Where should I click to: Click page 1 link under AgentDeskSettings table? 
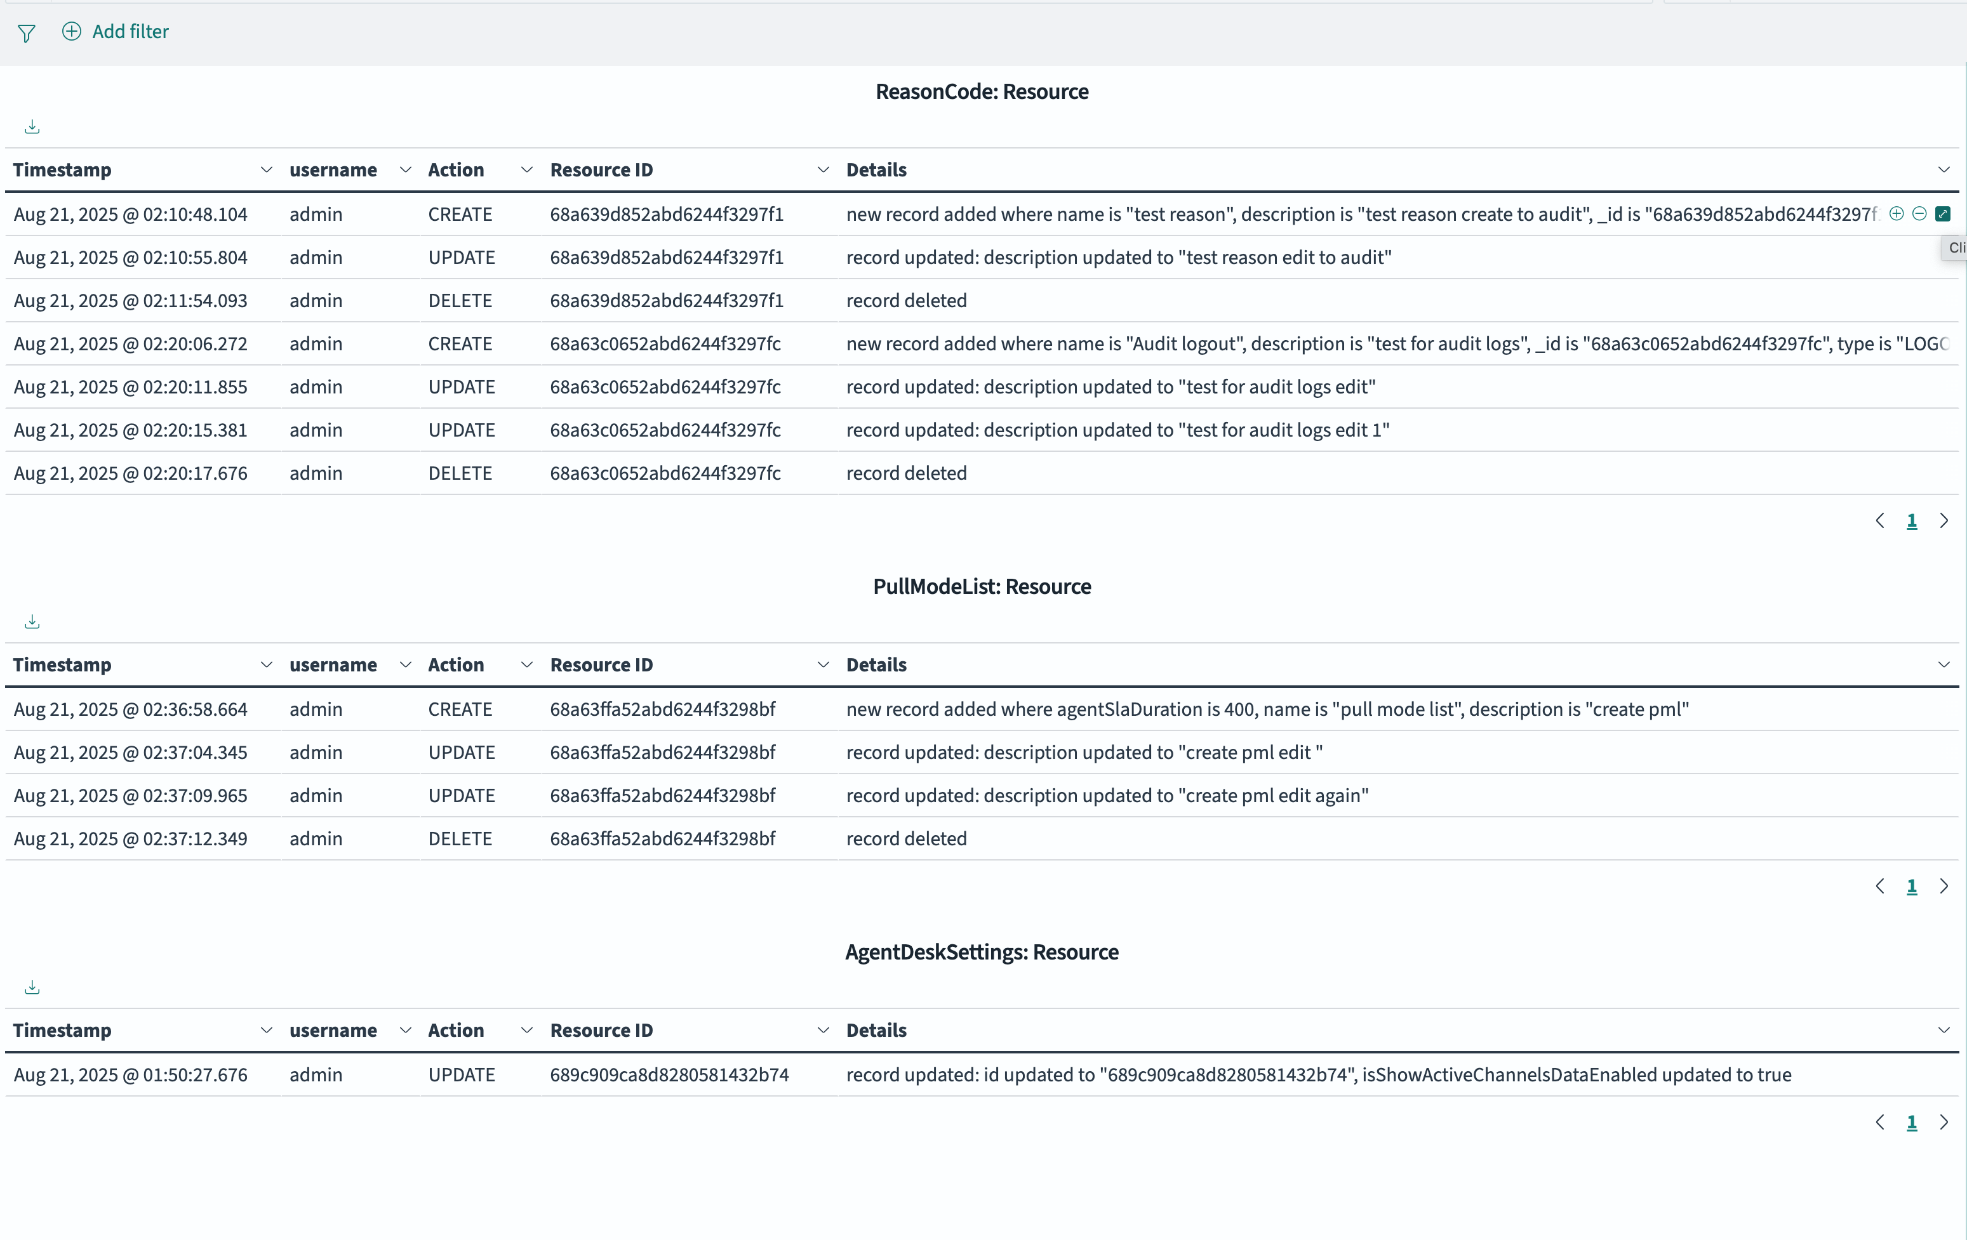(x=1912, y=1123)
